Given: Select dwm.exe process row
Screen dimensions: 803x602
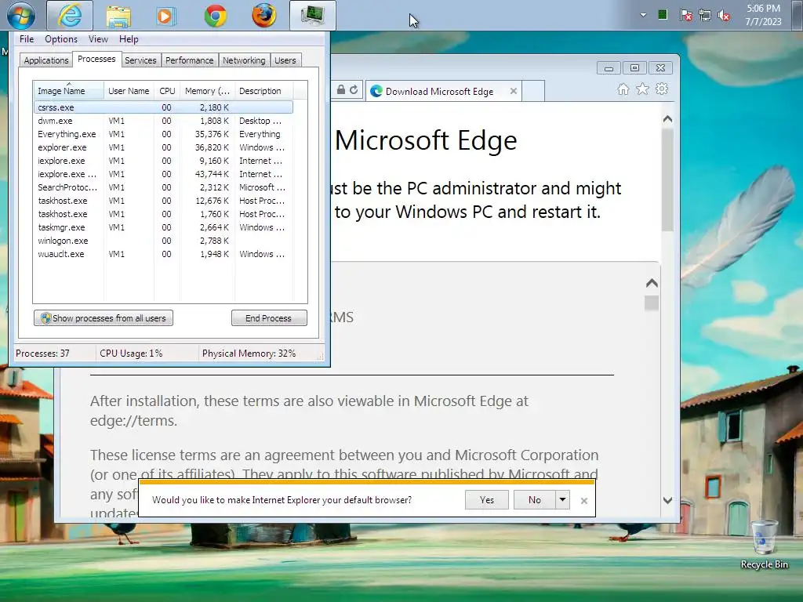Looking at the screenshot, I should tap(163, 121).
